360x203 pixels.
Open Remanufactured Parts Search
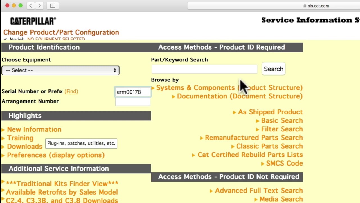[254, 138]
